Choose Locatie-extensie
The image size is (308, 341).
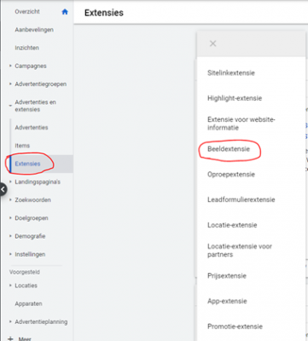pos(232,225)
